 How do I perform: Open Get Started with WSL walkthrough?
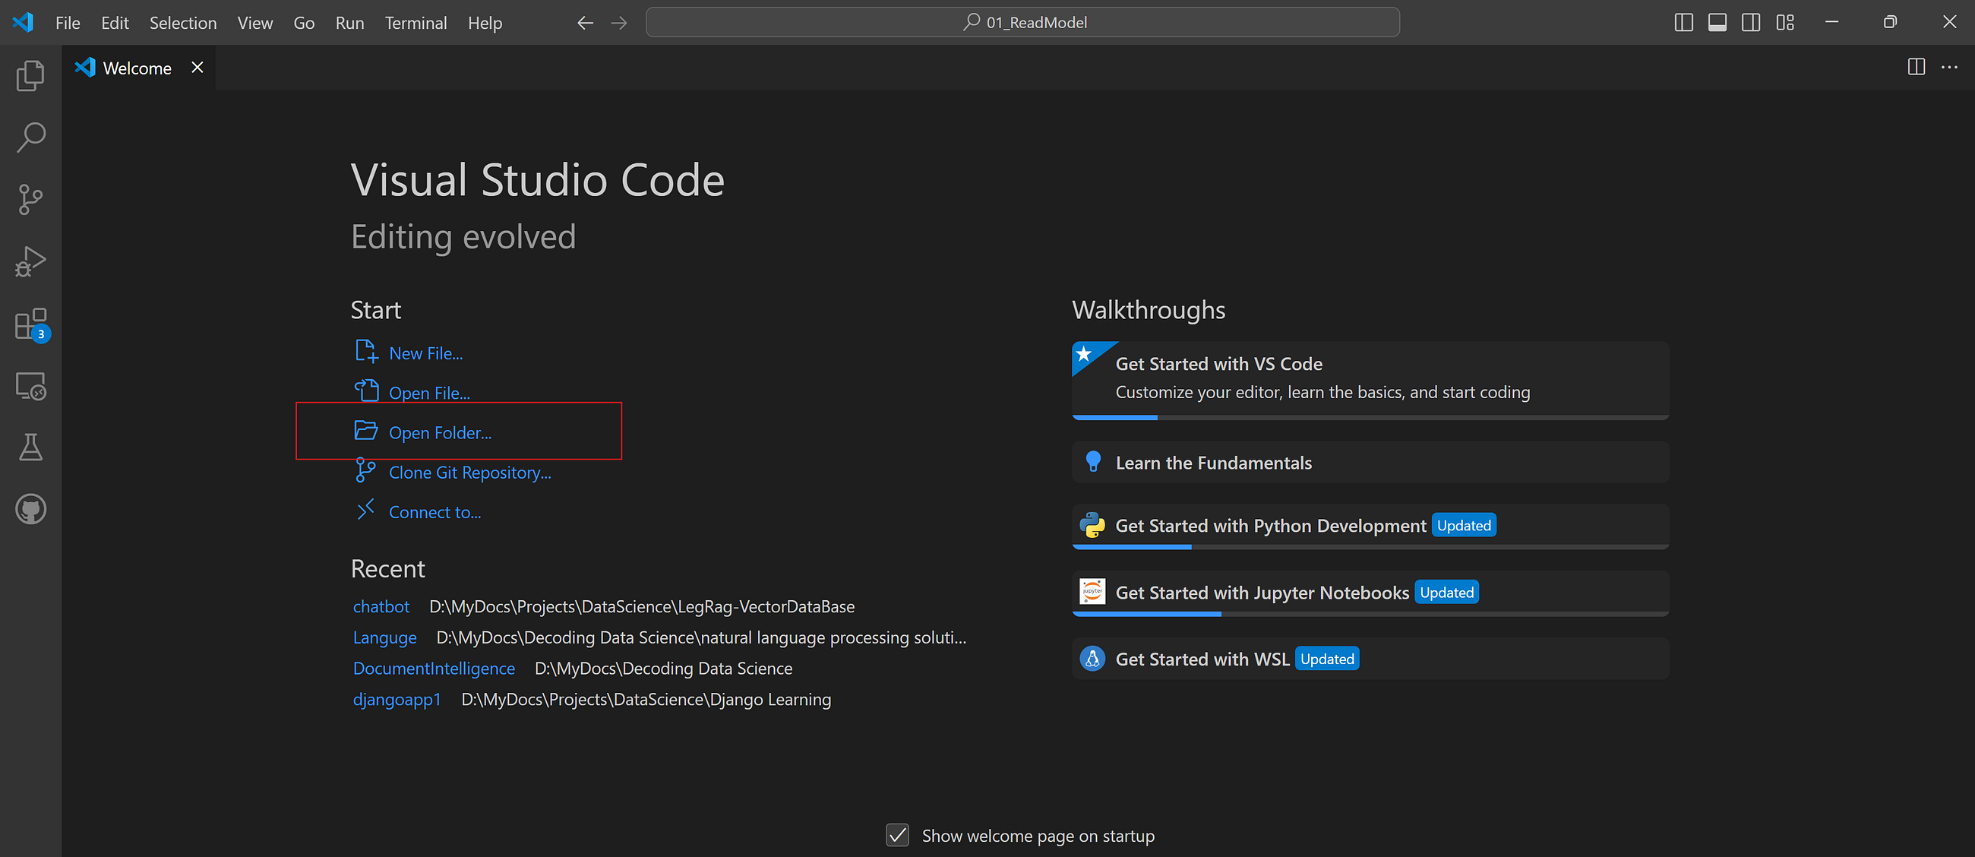[1370, 659]
